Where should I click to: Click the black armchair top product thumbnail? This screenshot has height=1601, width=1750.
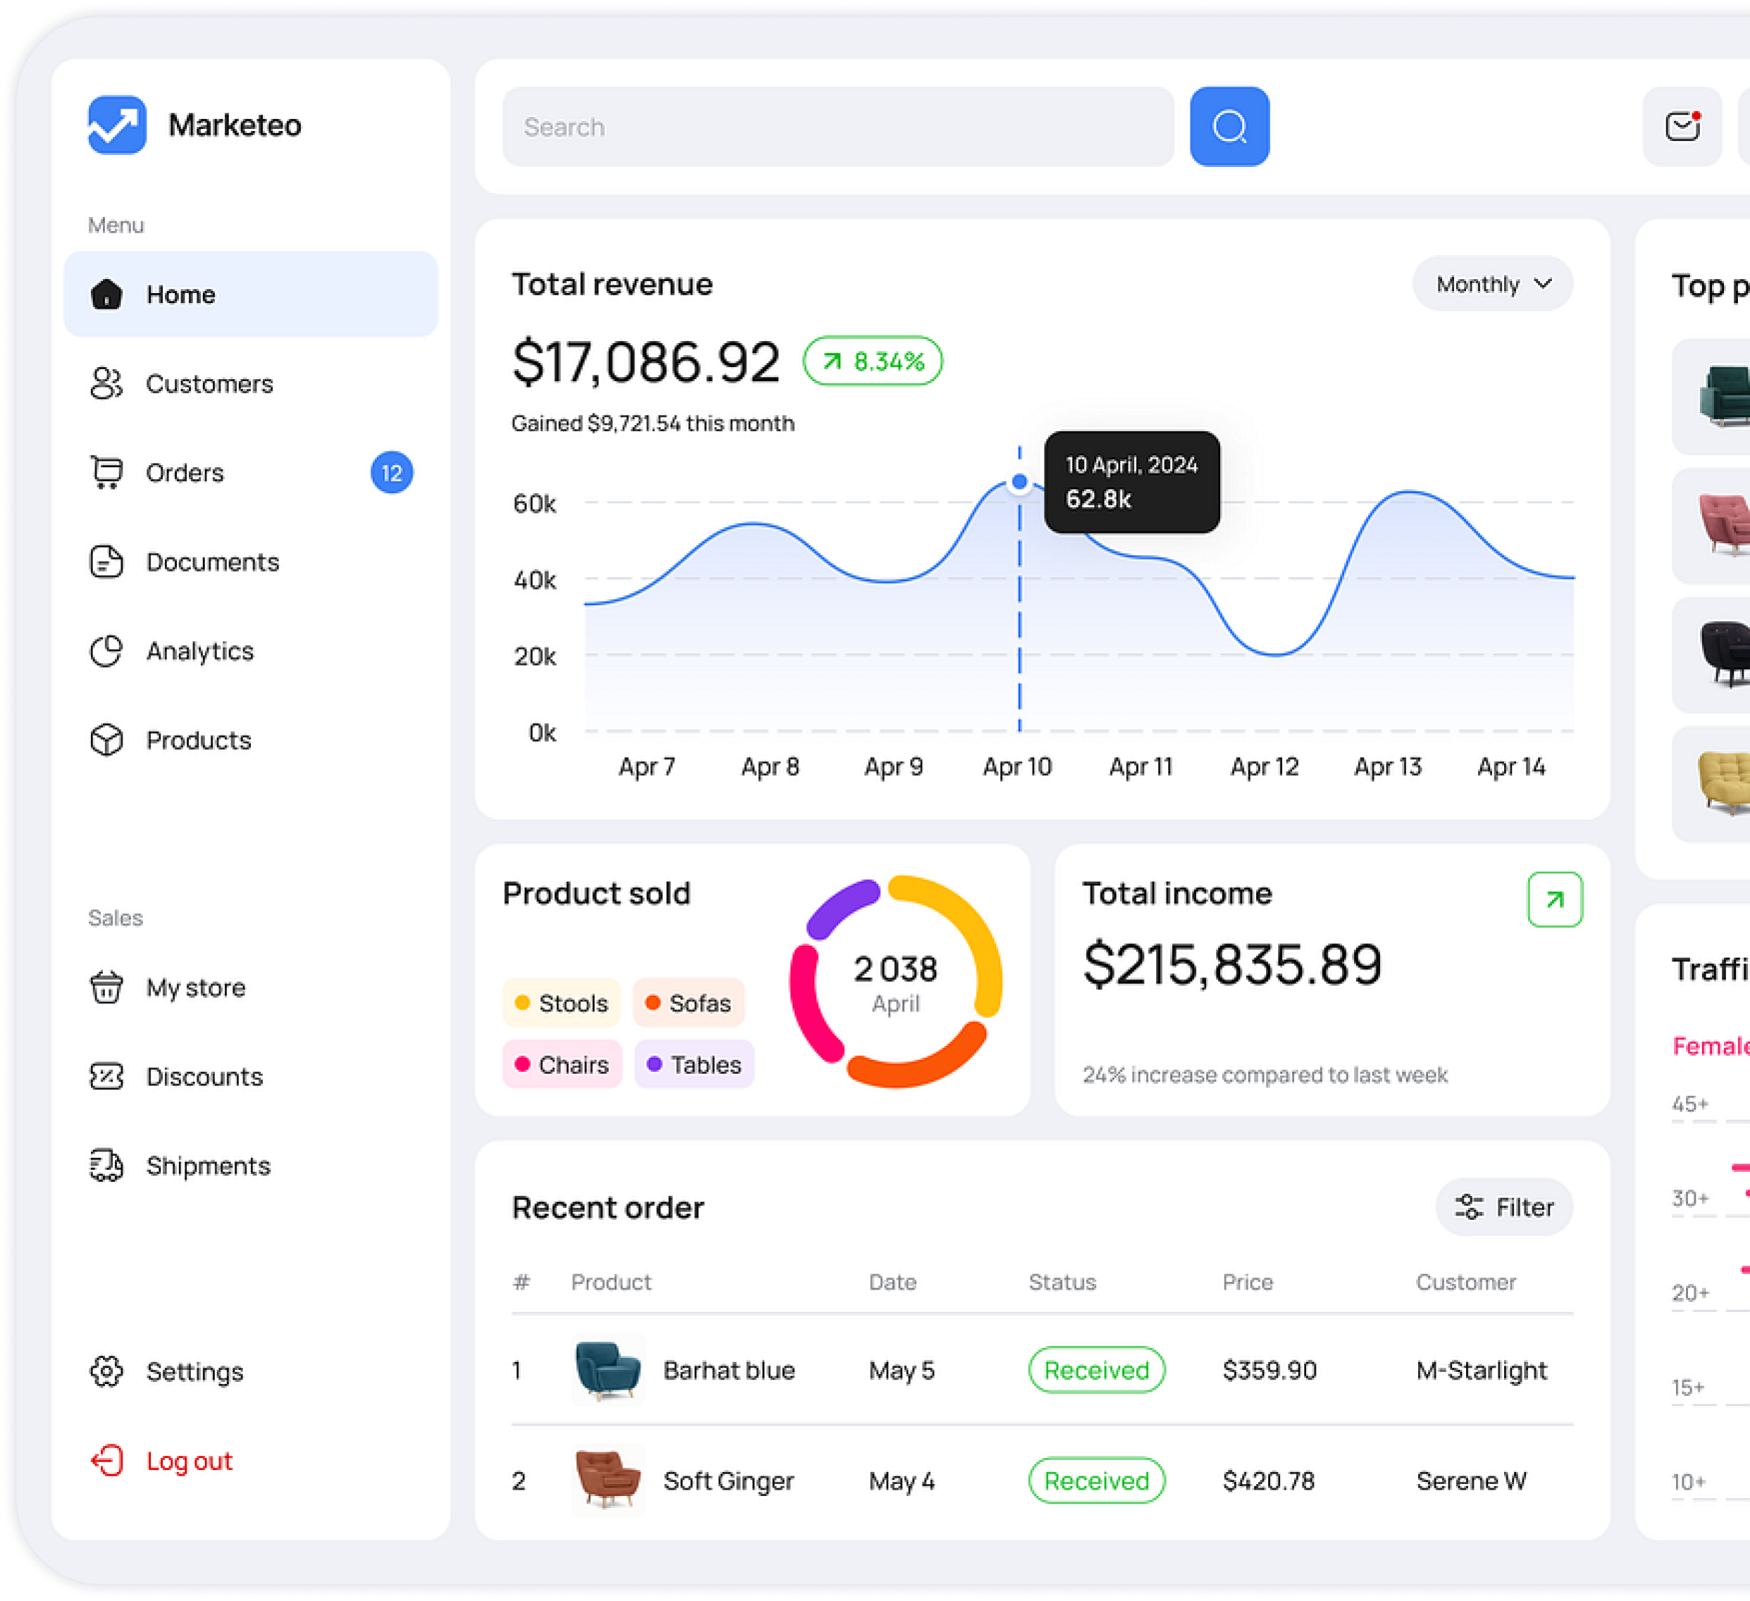click(x=1723, y=655)
